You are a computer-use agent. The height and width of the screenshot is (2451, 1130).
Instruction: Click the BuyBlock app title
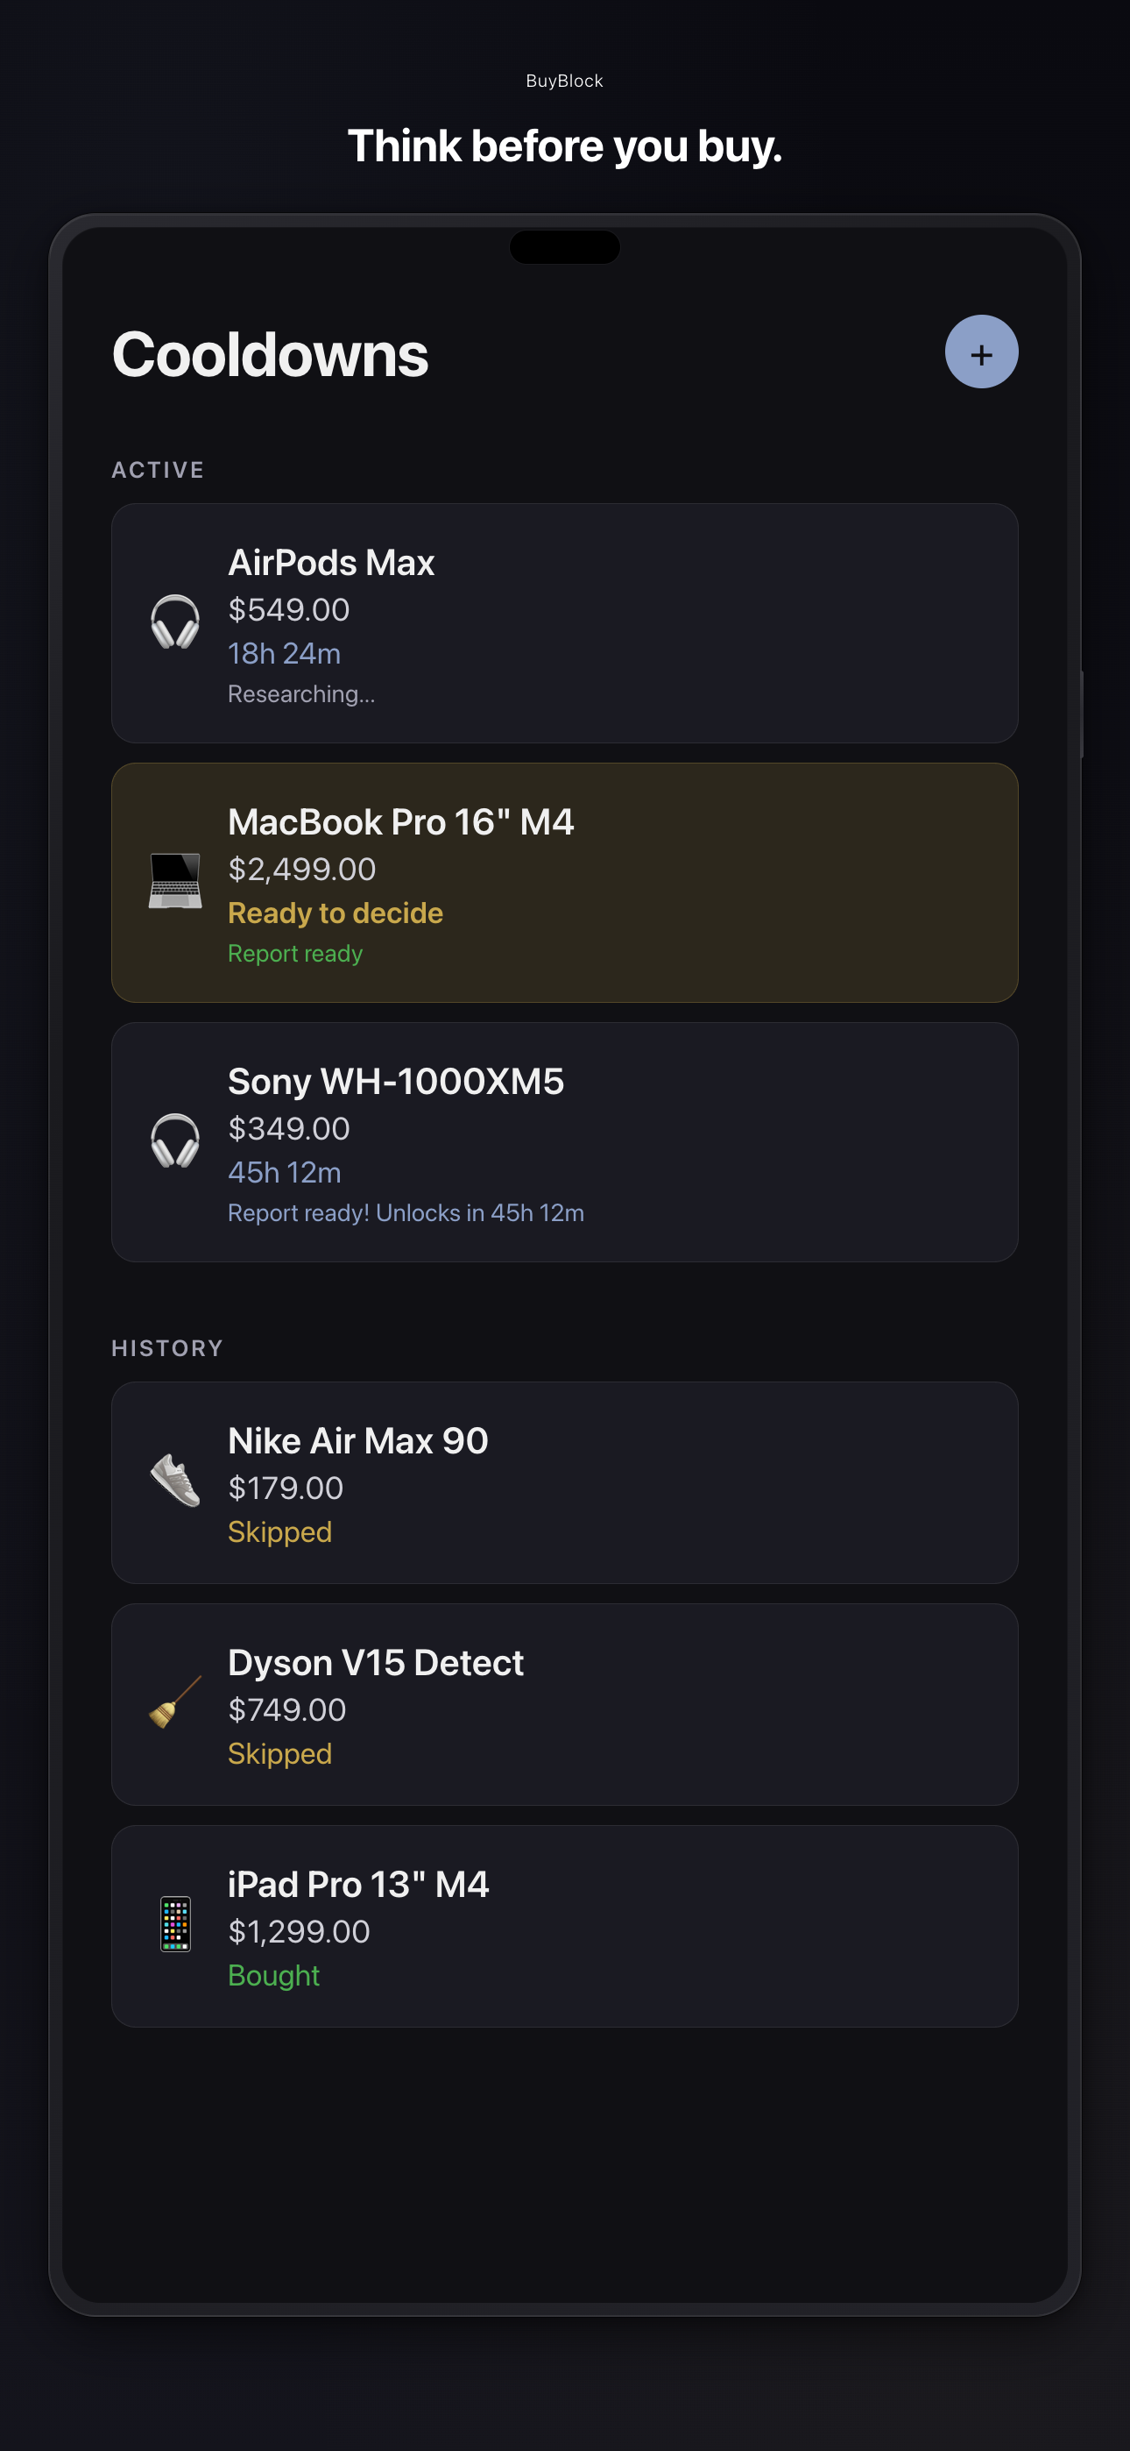coord(565,81)
